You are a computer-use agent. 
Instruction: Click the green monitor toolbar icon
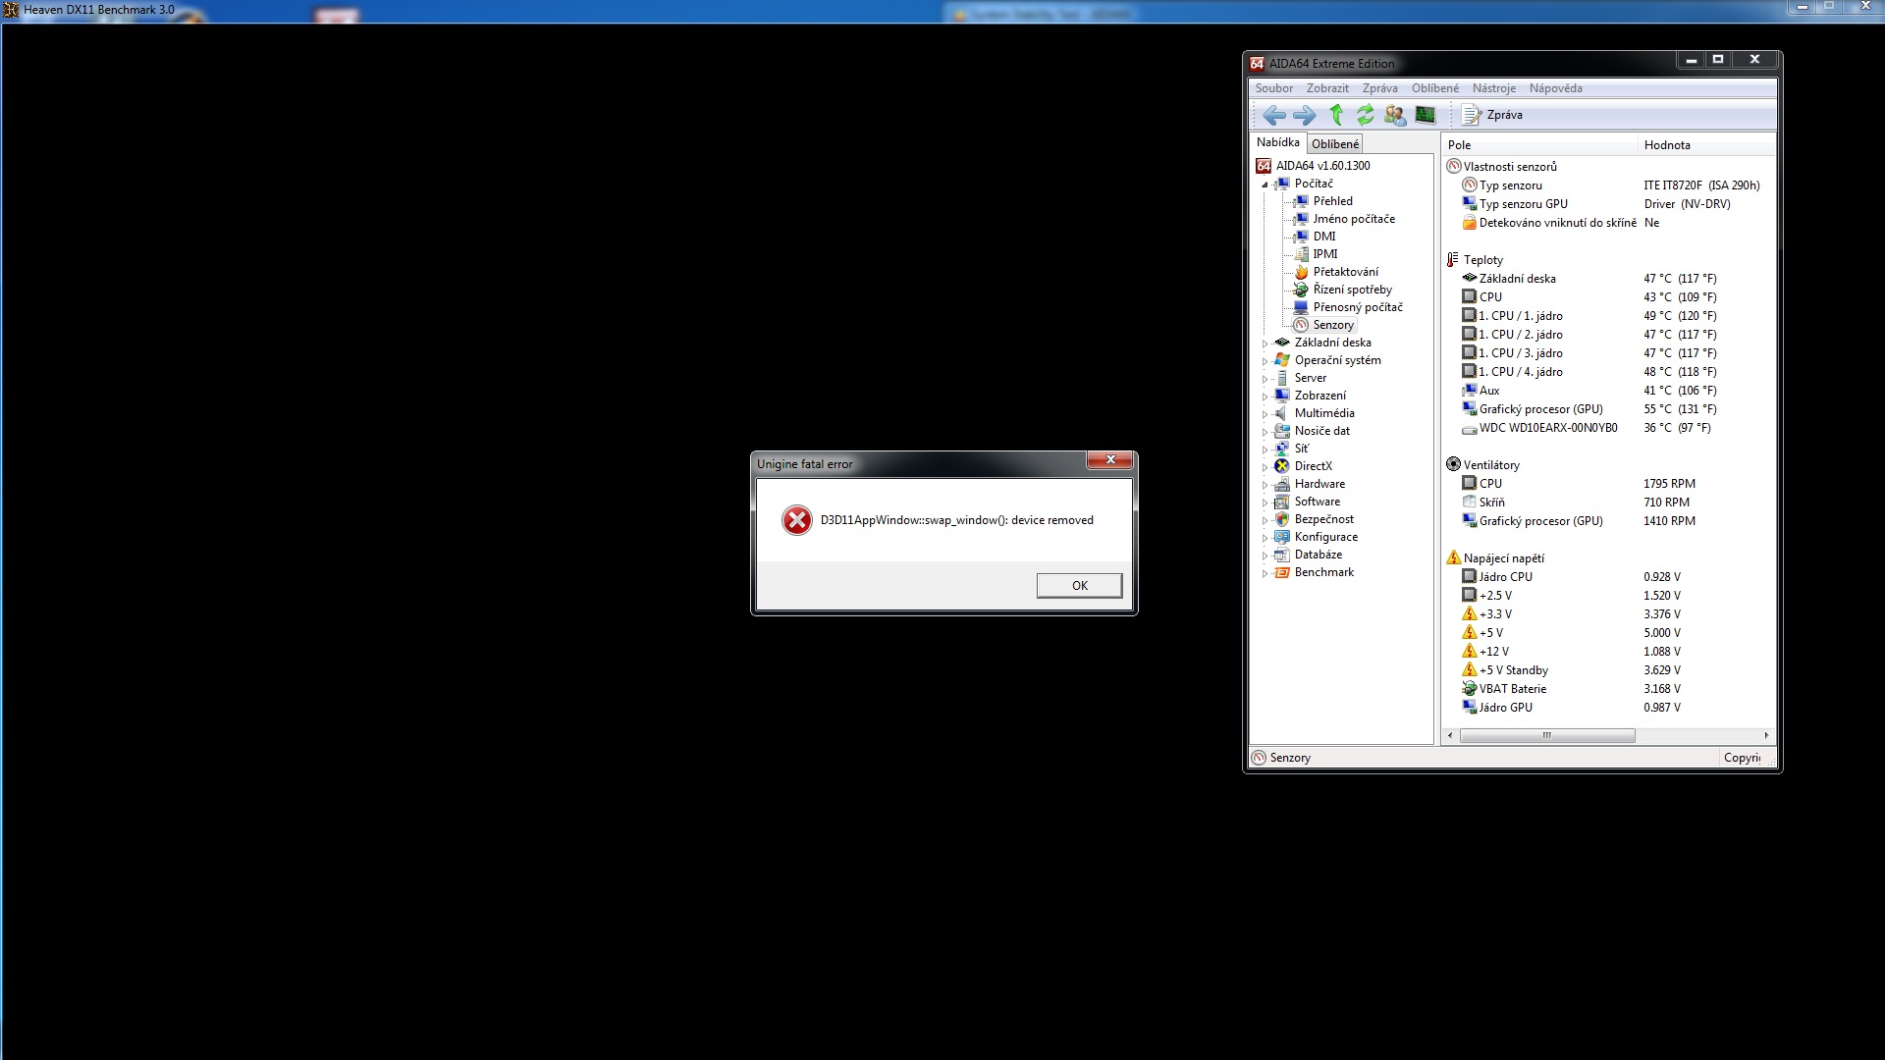click(1425, 116)
